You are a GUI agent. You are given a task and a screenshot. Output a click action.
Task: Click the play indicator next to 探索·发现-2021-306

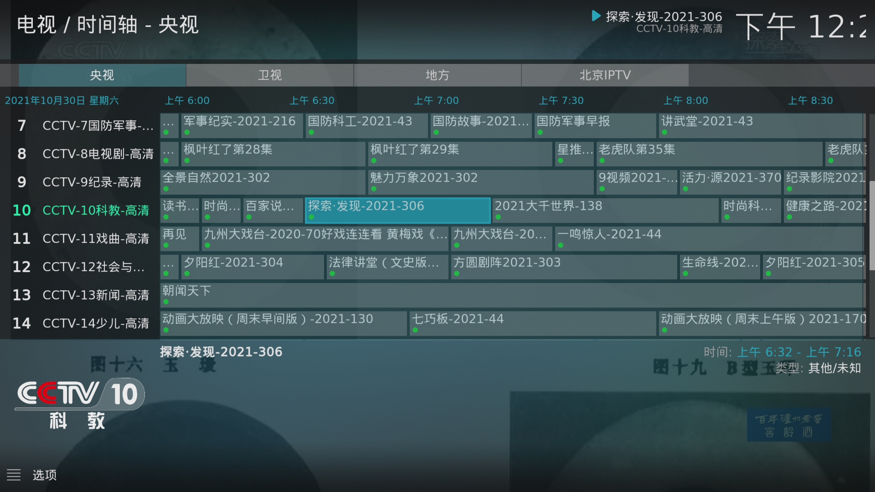pyautogui.click(x=596, y=16)
